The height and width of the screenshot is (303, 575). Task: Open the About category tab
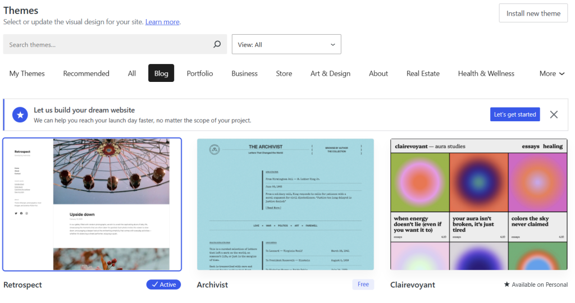click(x=378, y=74)
